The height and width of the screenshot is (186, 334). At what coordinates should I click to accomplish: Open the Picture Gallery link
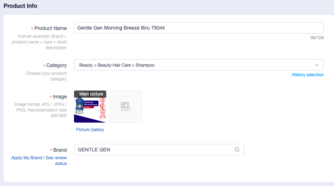(x=90, y=129)
